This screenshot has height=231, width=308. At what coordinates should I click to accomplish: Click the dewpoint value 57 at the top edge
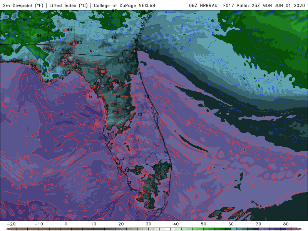pyautogui.click(x=114, y=11)
